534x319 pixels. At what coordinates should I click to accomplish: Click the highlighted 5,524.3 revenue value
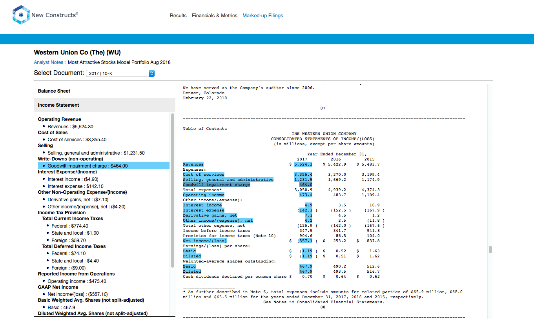[303, 164]
